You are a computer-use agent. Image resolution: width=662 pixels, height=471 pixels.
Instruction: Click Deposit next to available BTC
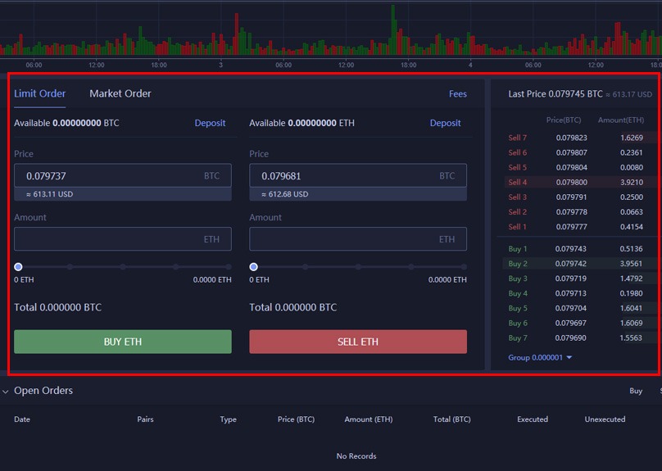(x=210, y=123)
